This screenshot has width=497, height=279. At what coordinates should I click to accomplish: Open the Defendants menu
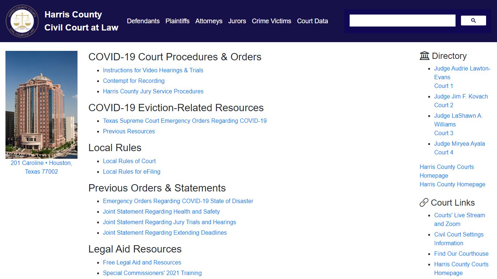(x=143, y=21)
